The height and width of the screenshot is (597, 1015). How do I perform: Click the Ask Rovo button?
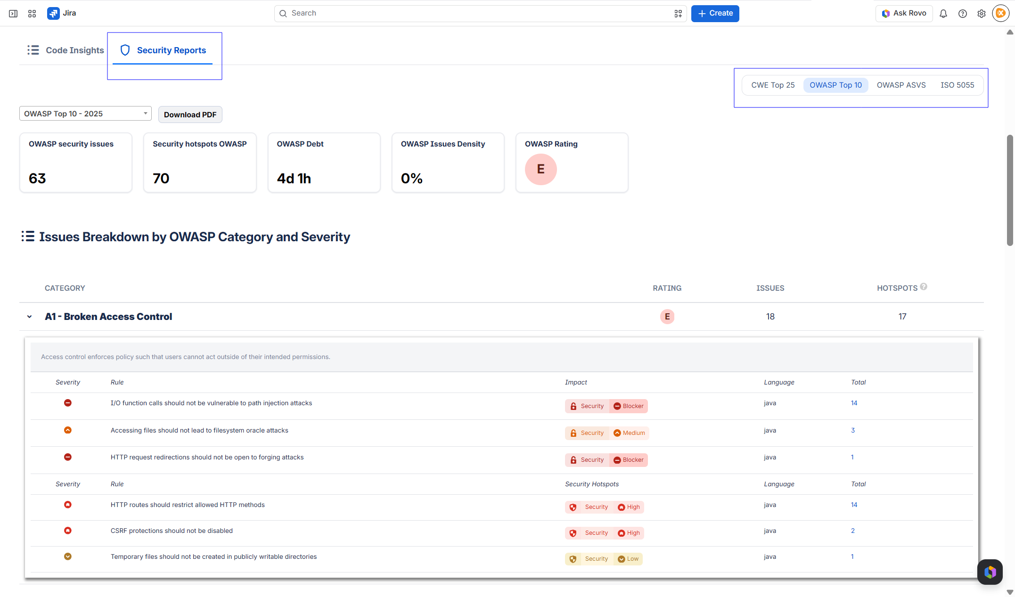904,14
